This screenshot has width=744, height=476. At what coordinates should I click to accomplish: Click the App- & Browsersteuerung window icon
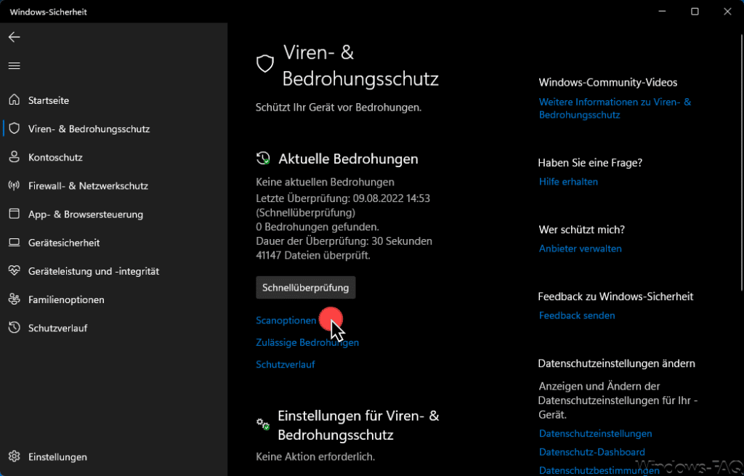coord(15,214)
